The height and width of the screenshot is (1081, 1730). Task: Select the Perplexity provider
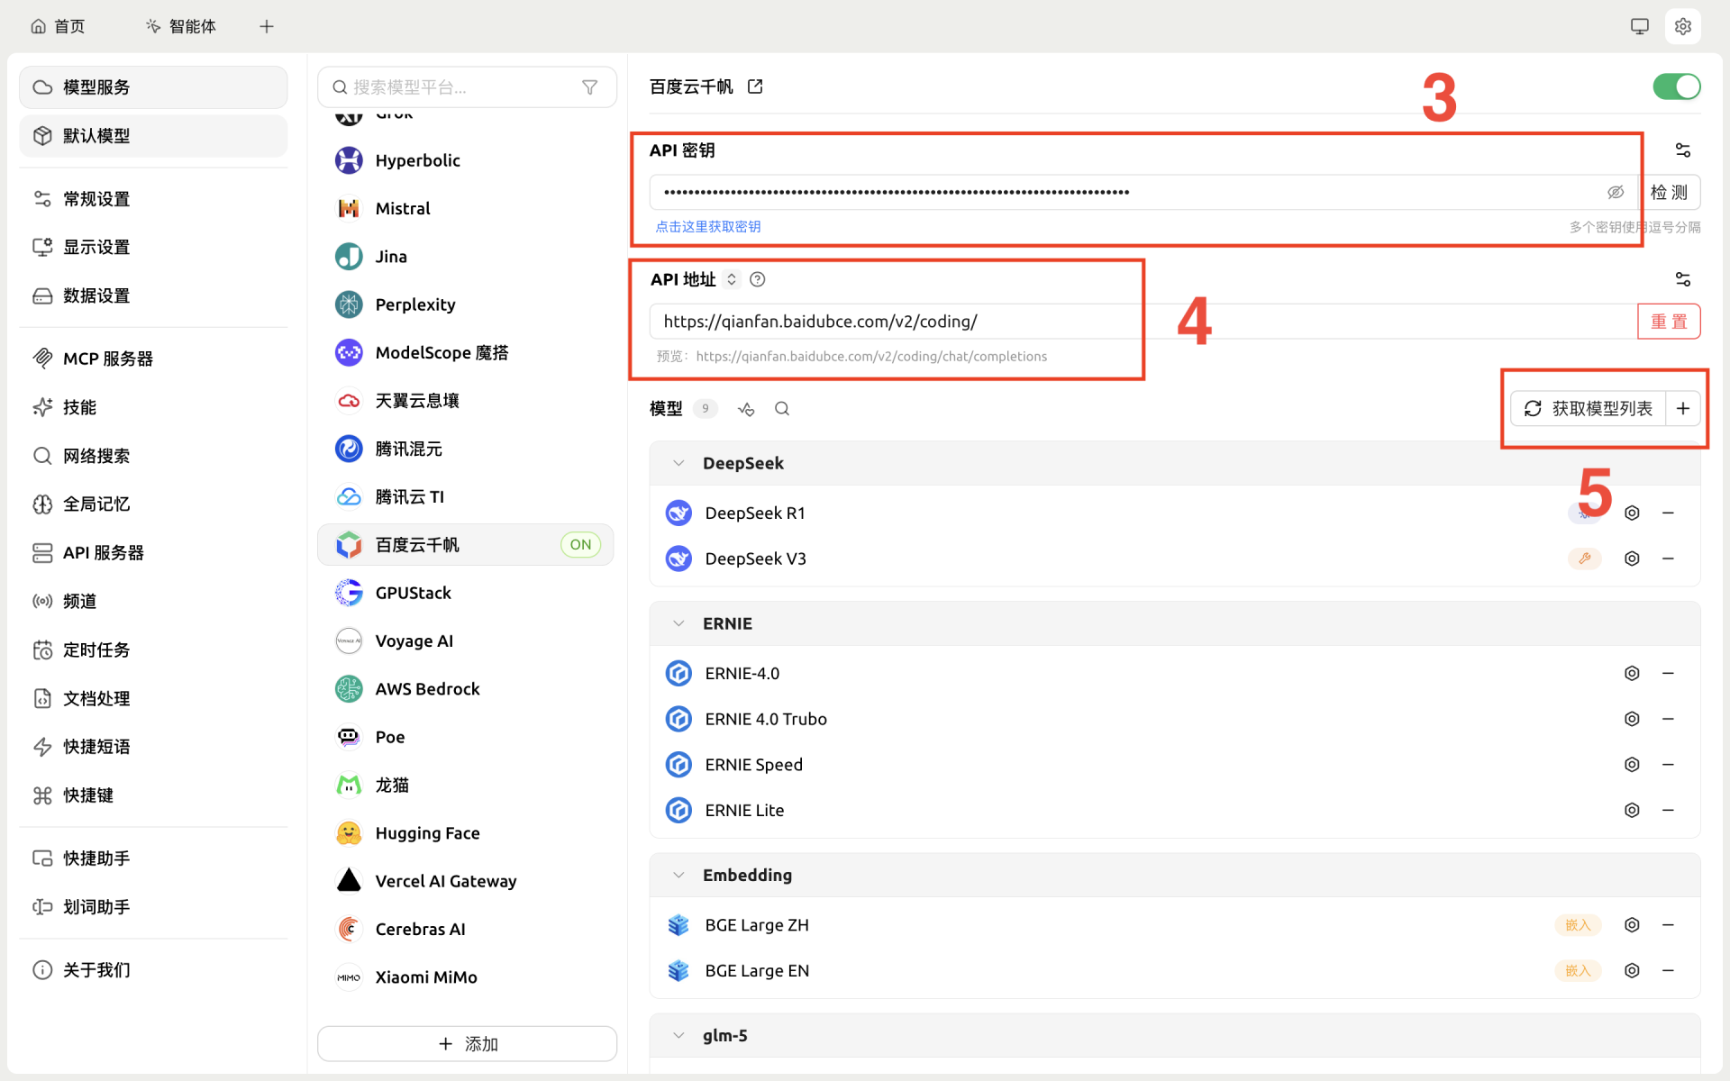(x=466, y=304)
